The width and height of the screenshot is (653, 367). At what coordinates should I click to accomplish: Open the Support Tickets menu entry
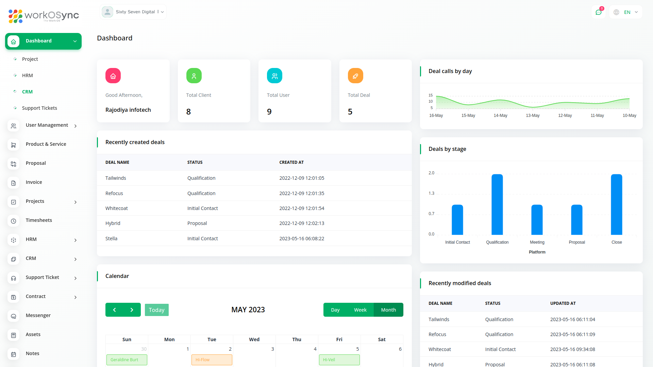tap(39, 108)
